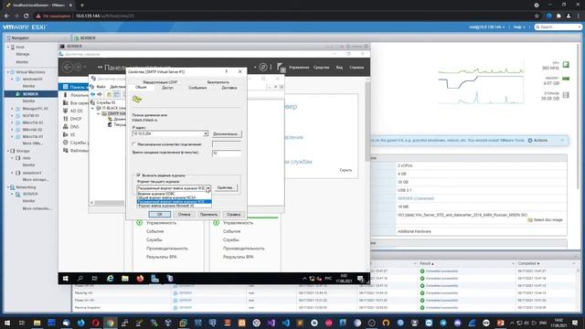
Task: Switch to IIS Manager on the guest taskbar
Action: (x=170, y=279)
